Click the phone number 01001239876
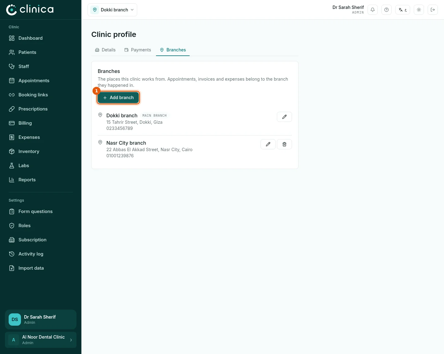 pos(120,156)
